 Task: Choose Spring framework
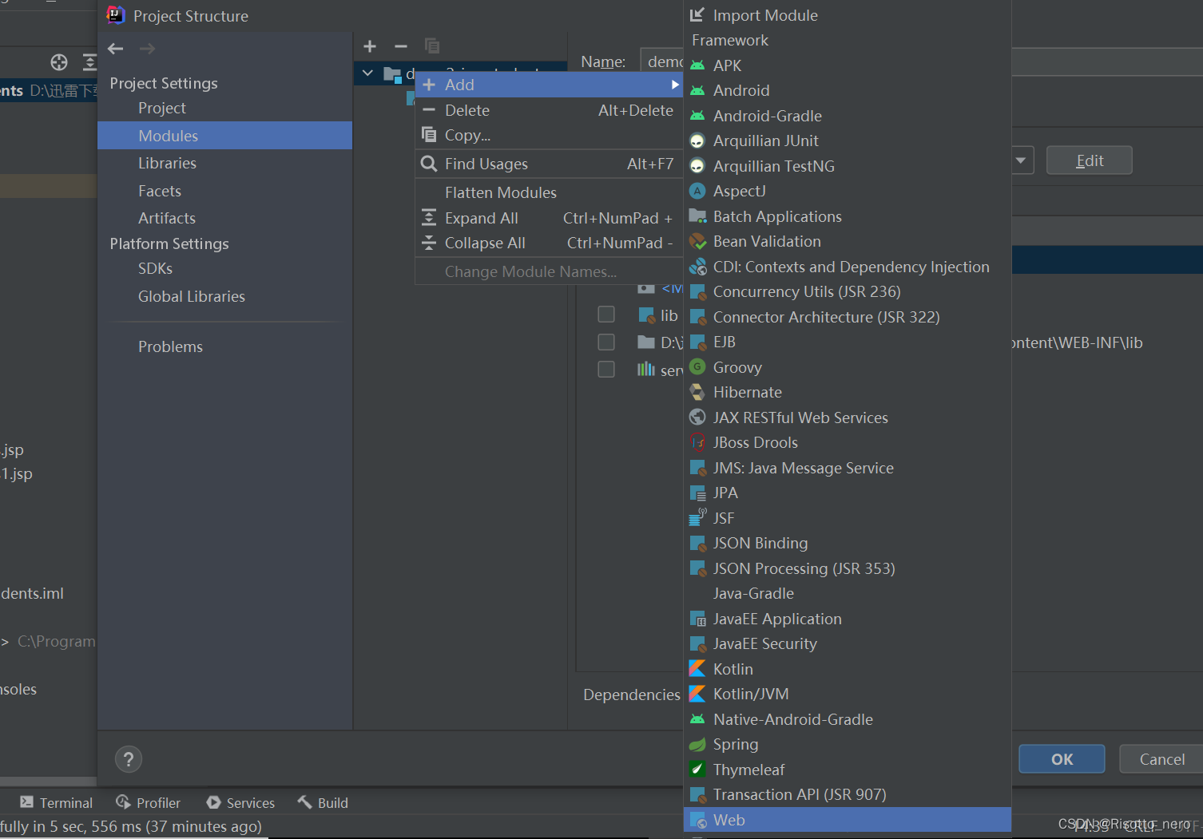(848, 744)
